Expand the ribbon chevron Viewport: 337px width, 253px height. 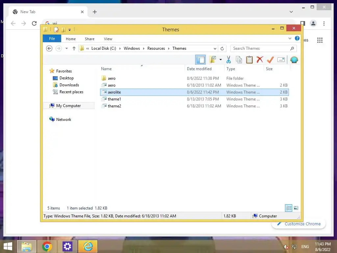click(290, 39)
